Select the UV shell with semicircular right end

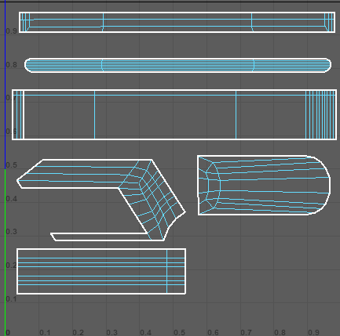coord(264,186)
